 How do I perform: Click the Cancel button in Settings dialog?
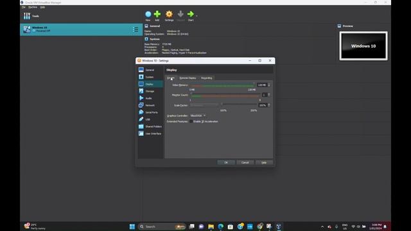pos(245,162)
